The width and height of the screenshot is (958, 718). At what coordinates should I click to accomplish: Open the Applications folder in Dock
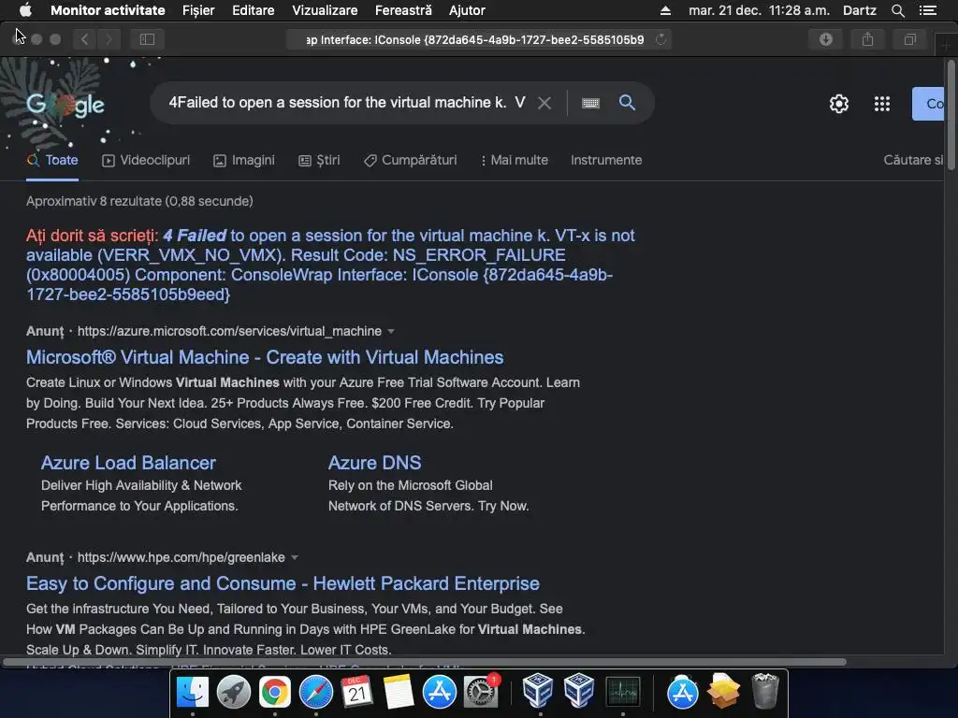[682, 693]
